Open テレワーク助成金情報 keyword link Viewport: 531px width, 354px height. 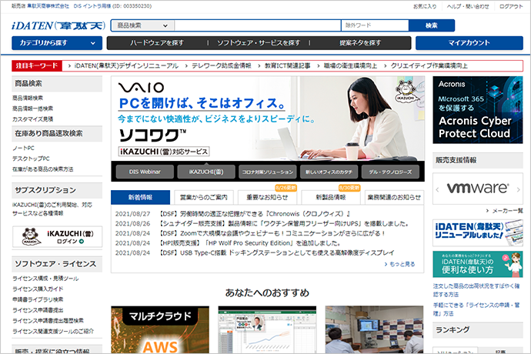[x=222, y=65]
